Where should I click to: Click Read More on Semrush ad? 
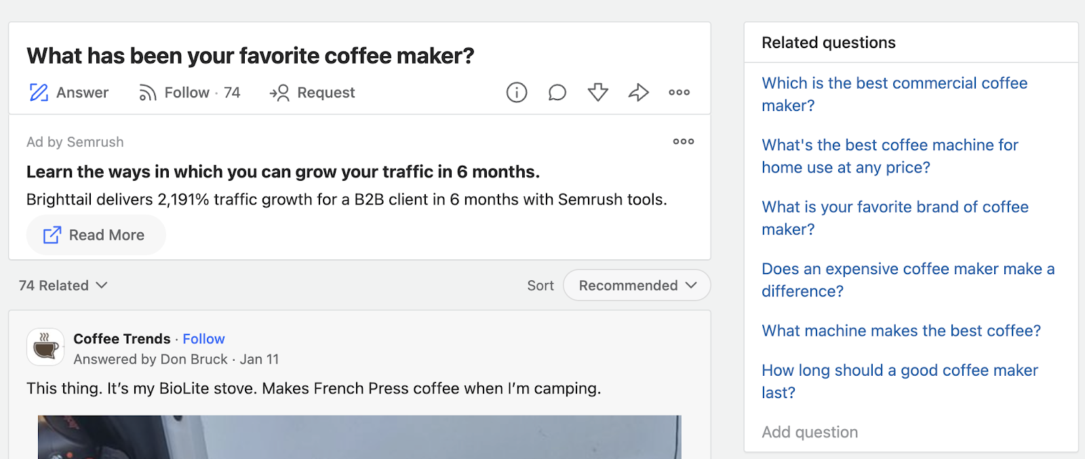click(x=96, y=235)
